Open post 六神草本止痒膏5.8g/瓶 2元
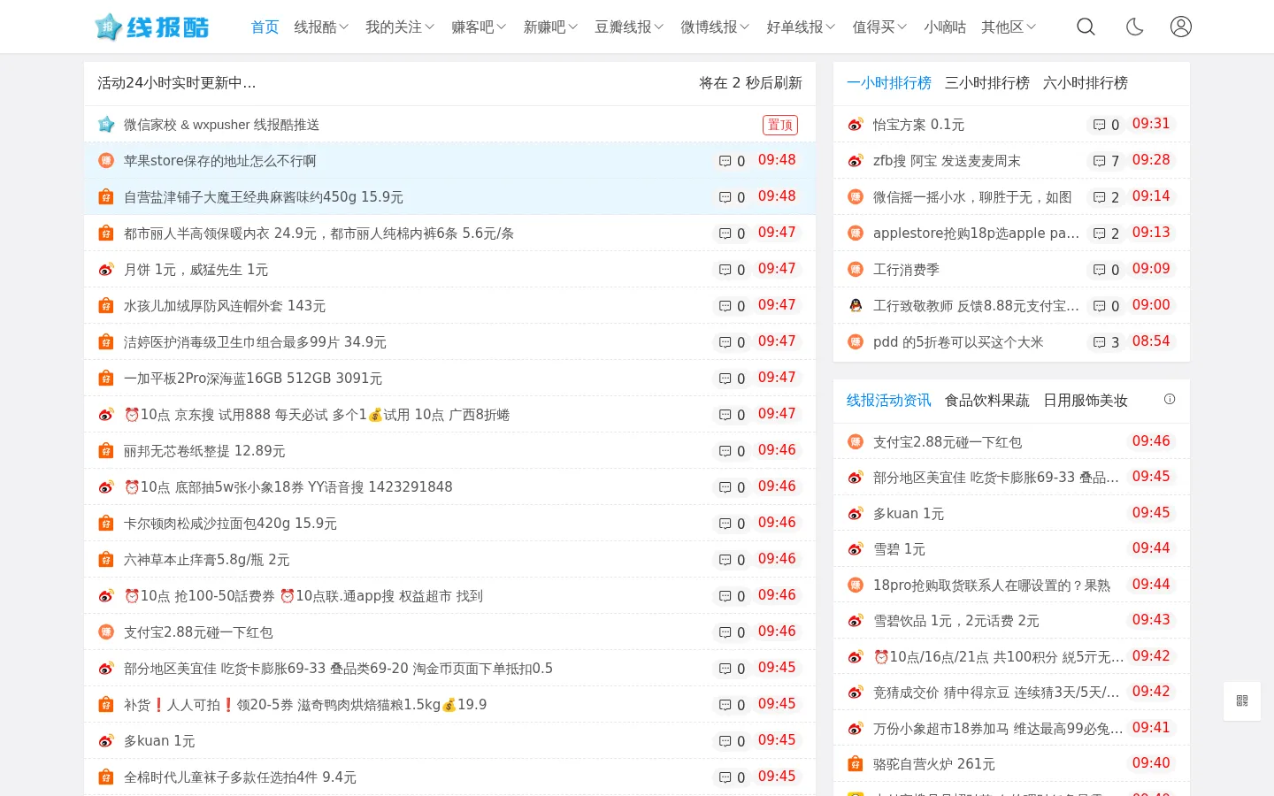 (207, 560)
